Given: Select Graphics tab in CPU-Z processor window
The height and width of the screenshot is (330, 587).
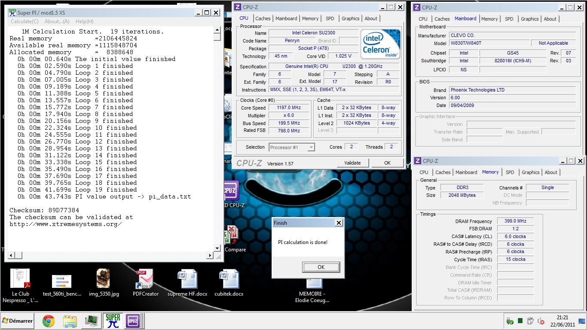Looking at the screenshot, I should click(350, 18).
